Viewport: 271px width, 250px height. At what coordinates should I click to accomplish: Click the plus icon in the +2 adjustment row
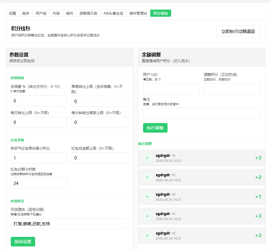(x=147, y=177)
